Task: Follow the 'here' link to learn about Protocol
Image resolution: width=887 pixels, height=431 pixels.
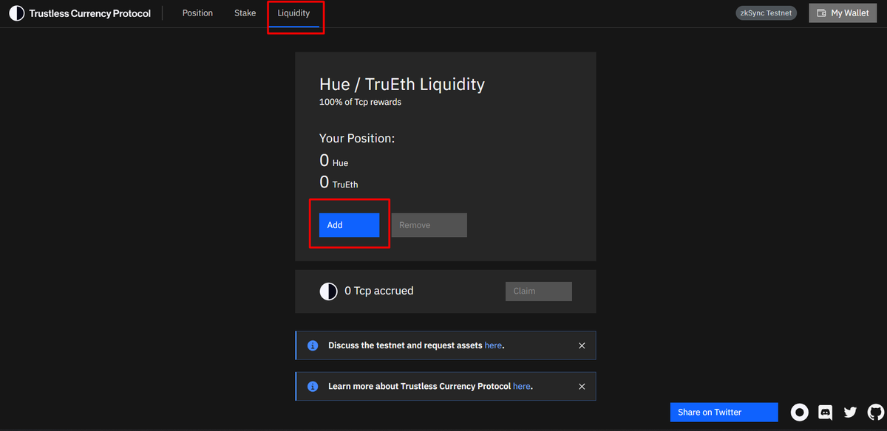Action: pyautogui.click(x=521, y=386)
